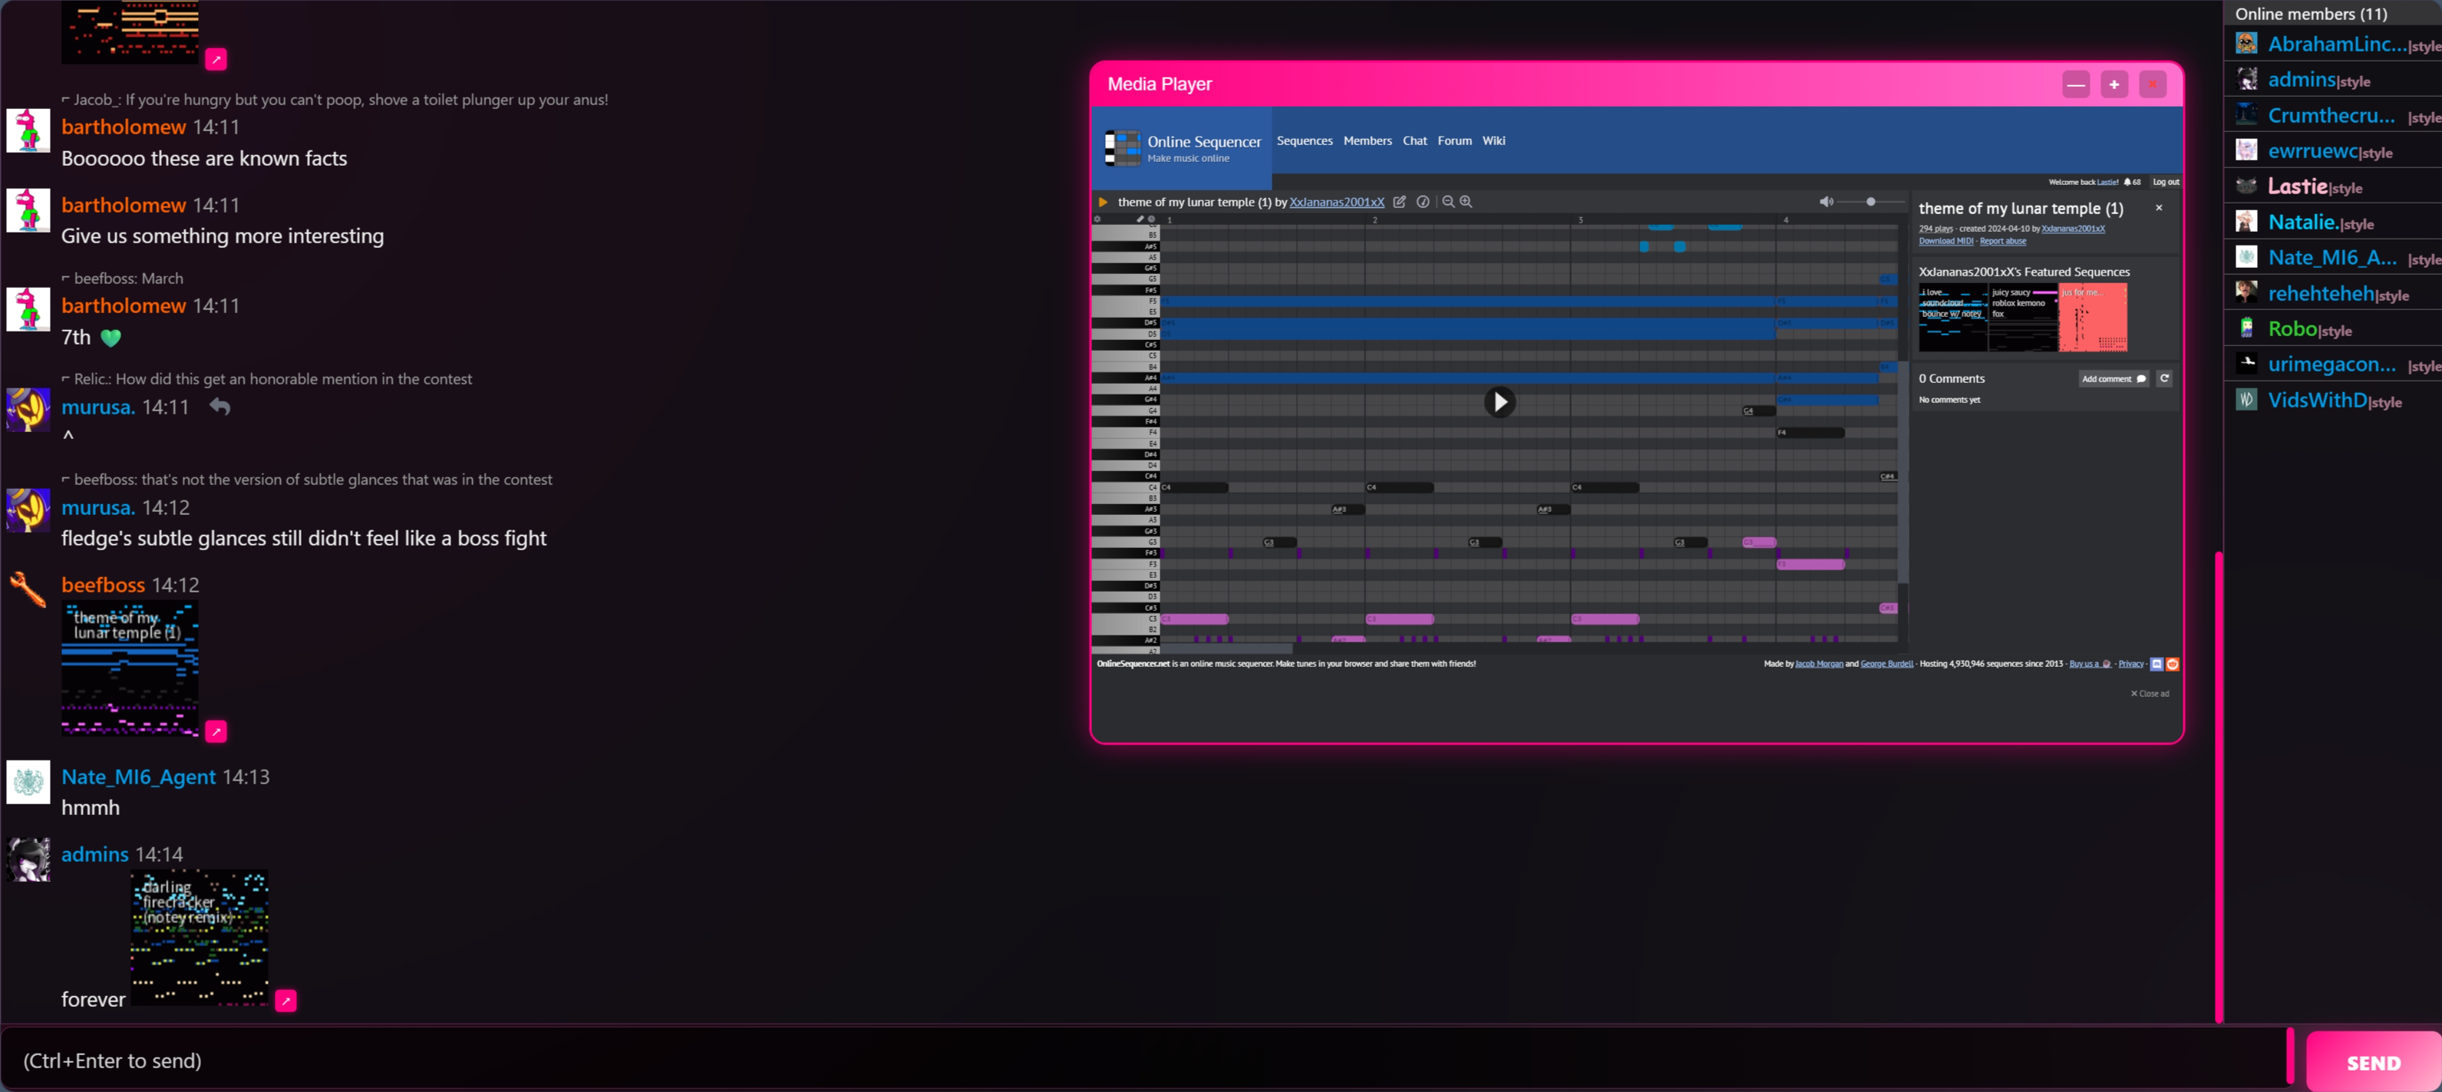Click the Download MIDI link

pyautogui.click(x=1945, y=241)
